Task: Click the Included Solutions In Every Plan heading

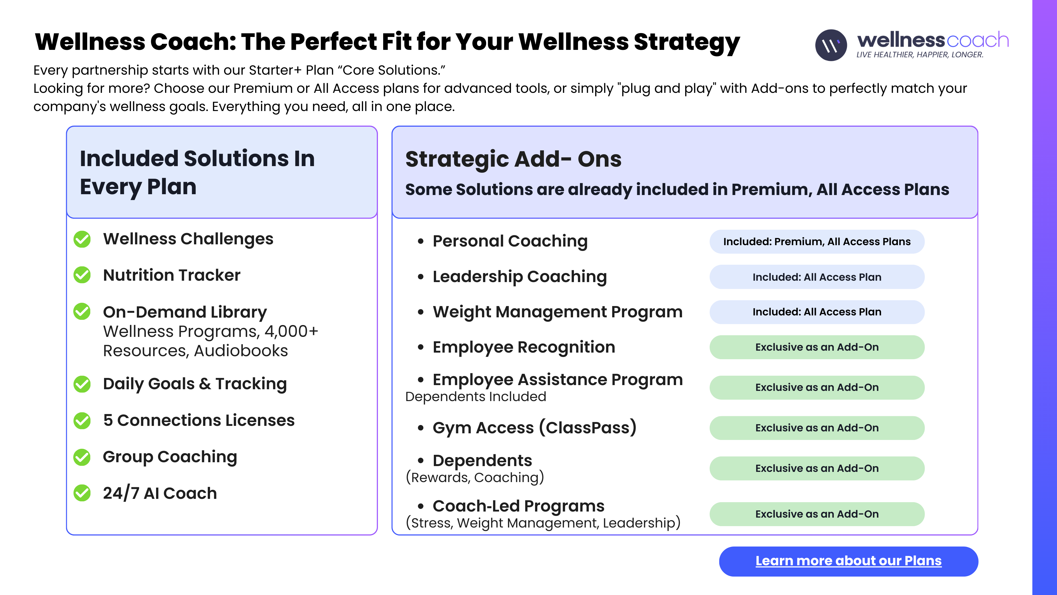Action: pyautogui.click(x=197, y=172)
